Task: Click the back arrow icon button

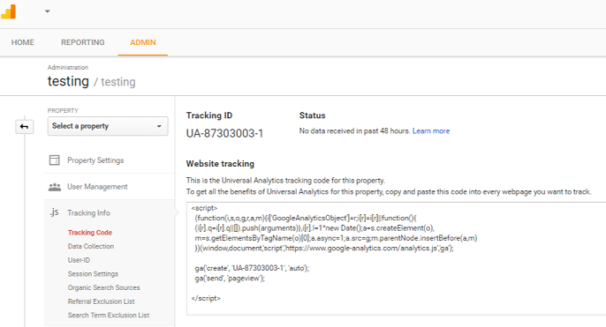Action: pyautogui.click(x=25, y=127)
